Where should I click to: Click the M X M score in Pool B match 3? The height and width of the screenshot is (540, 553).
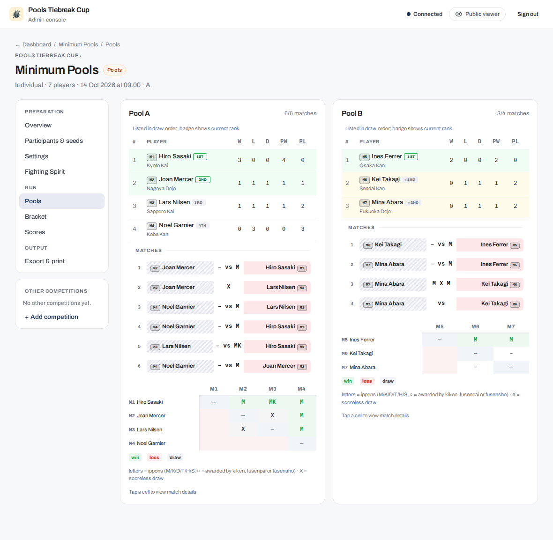441,283
